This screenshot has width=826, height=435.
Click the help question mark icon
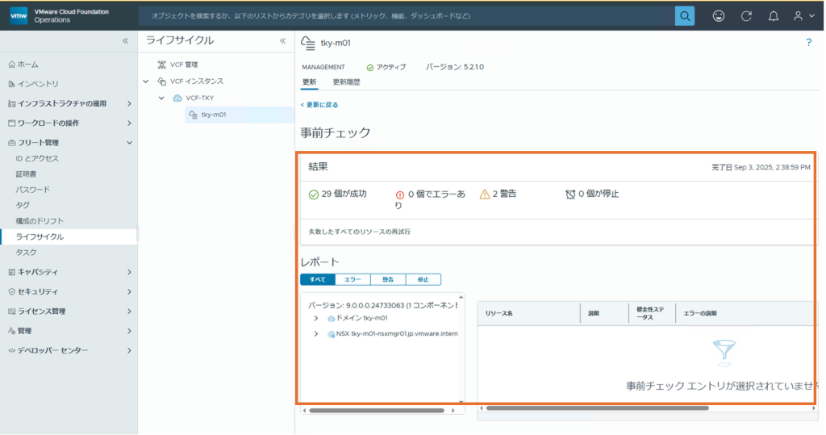point(808,43)
